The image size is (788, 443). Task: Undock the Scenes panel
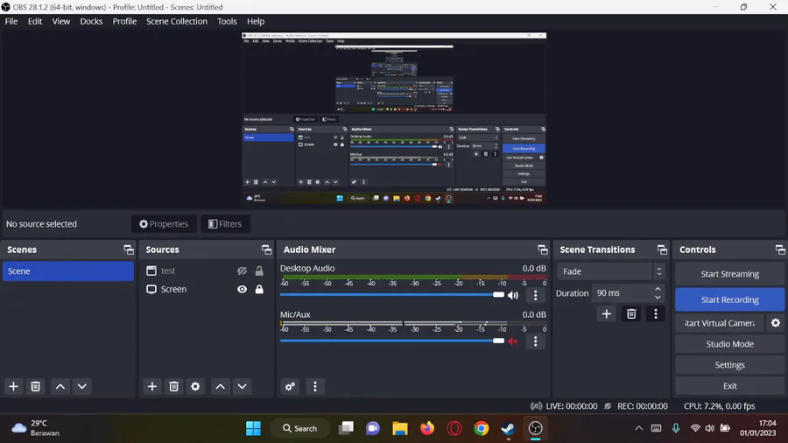pyautogui.click(x=129, y=250)
